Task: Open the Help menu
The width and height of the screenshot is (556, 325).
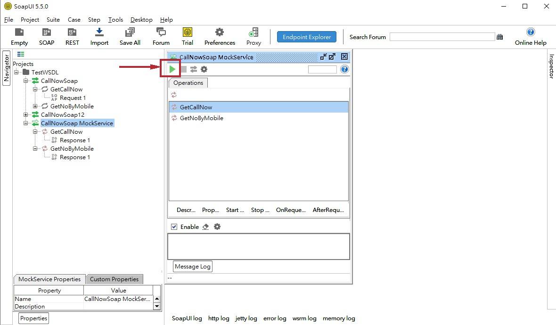Action: (x=166, y=19)
